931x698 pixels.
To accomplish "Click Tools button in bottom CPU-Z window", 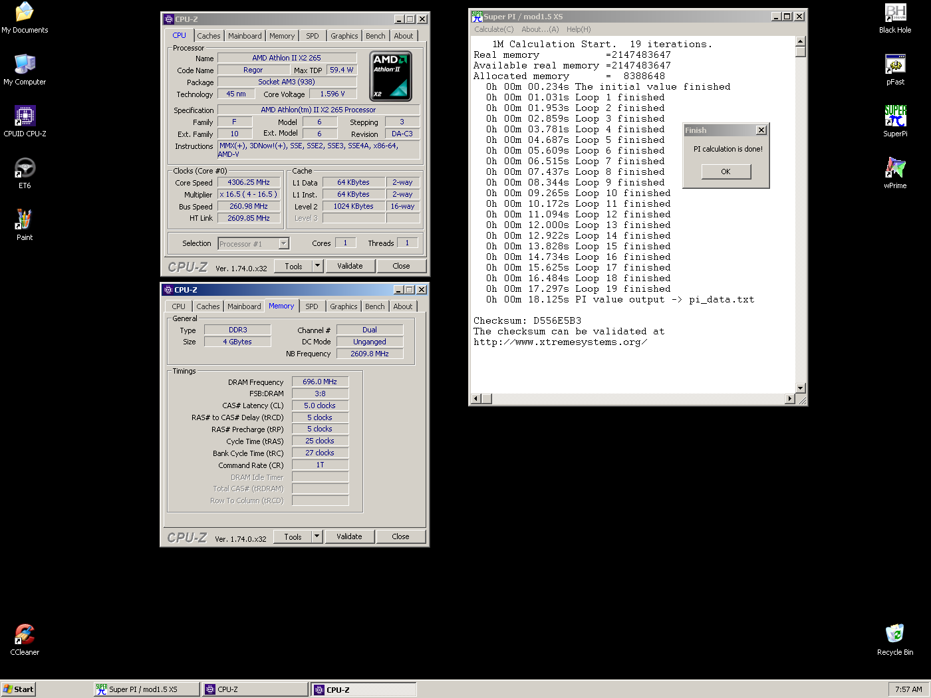I will [x=293, y=536].
